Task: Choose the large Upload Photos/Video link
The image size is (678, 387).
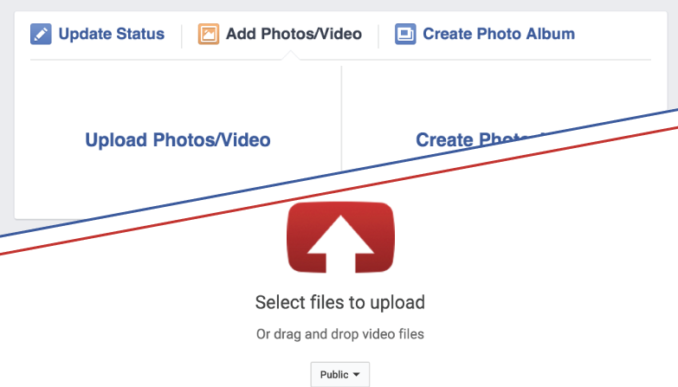Action: coord(178,139)
